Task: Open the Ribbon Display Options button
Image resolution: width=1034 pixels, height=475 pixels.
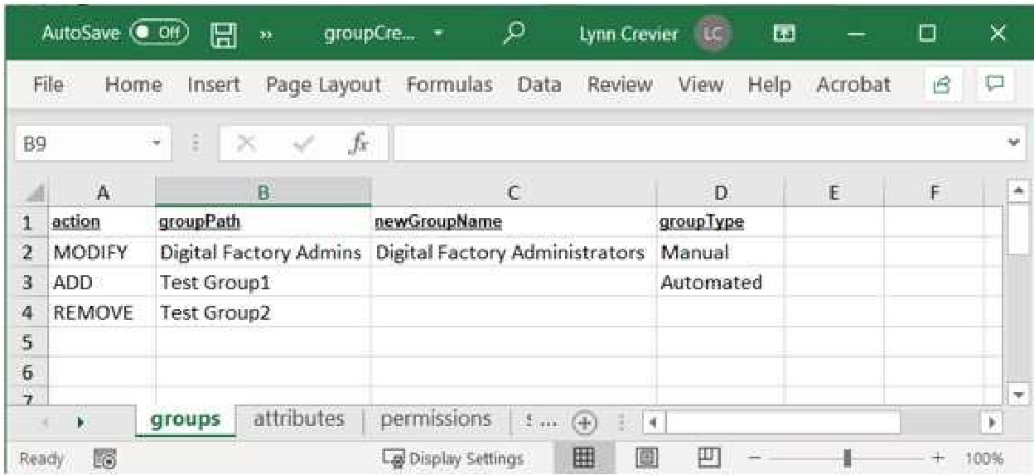Action: [780, 35]
